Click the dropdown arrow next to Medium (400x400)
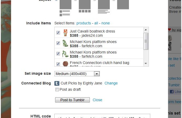The height and width of the screenshot is (118, 182). tap(97, 74)
